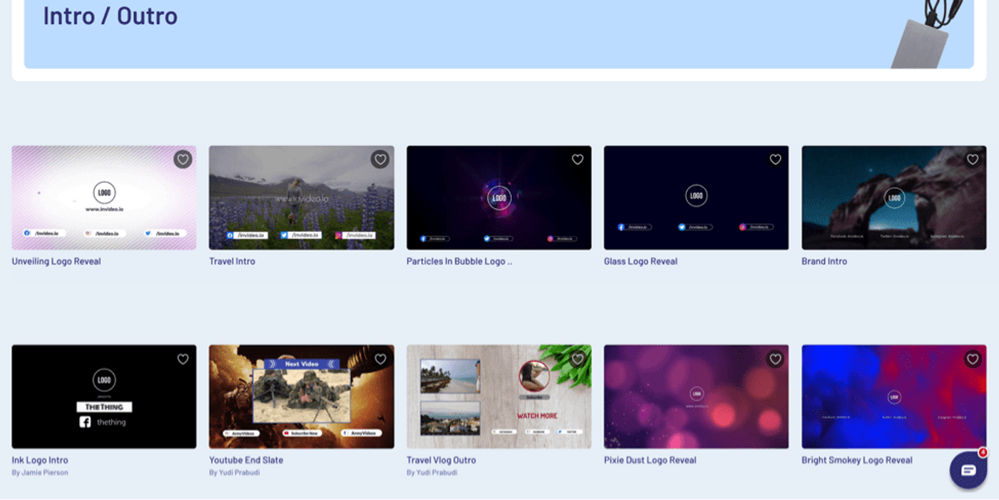Preview the Pixie Dust Logo Reveal thumbnail
Screen dimensions: 999x500
tap(696, 397)
